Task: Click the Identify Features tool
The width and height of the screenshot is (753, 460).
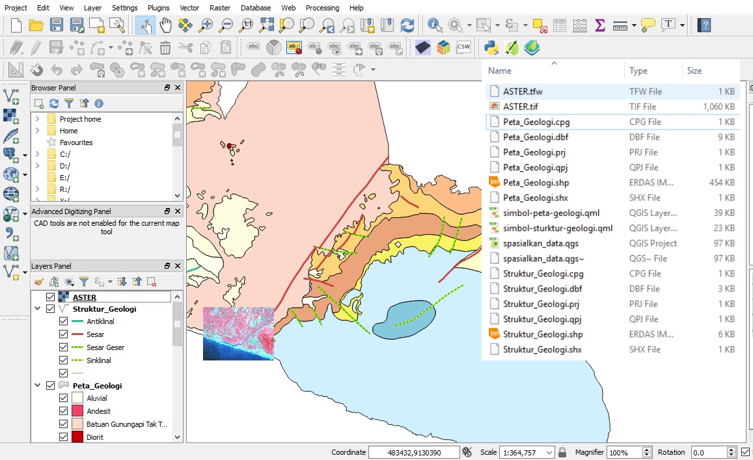Action: tap(433, 25)
